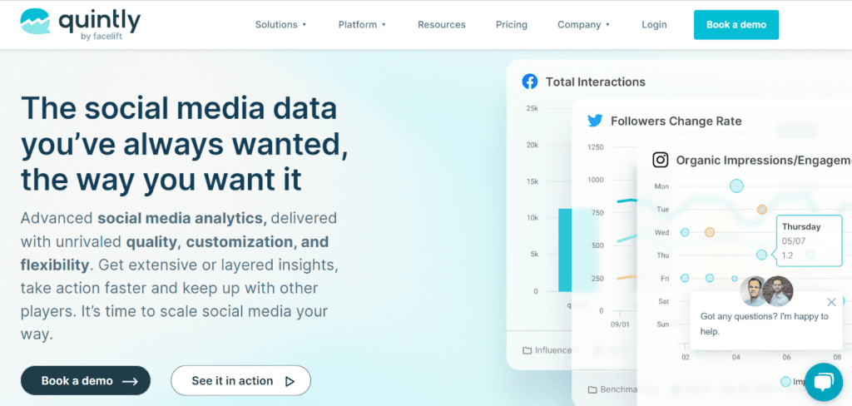
Task: Click the teal Book a demo button
Action: coord(736,25)
